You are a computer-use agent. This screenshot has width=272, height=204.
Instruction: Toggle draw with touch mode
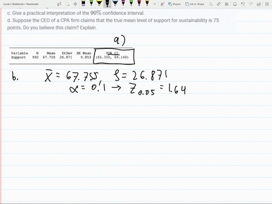click(162, 4)
